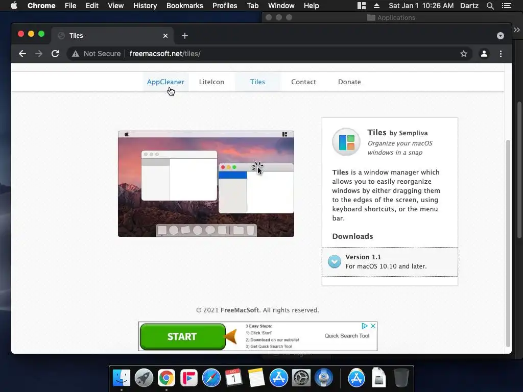523x392 pixels.
Task: Open the Apple menu
Action: [14, 6]
